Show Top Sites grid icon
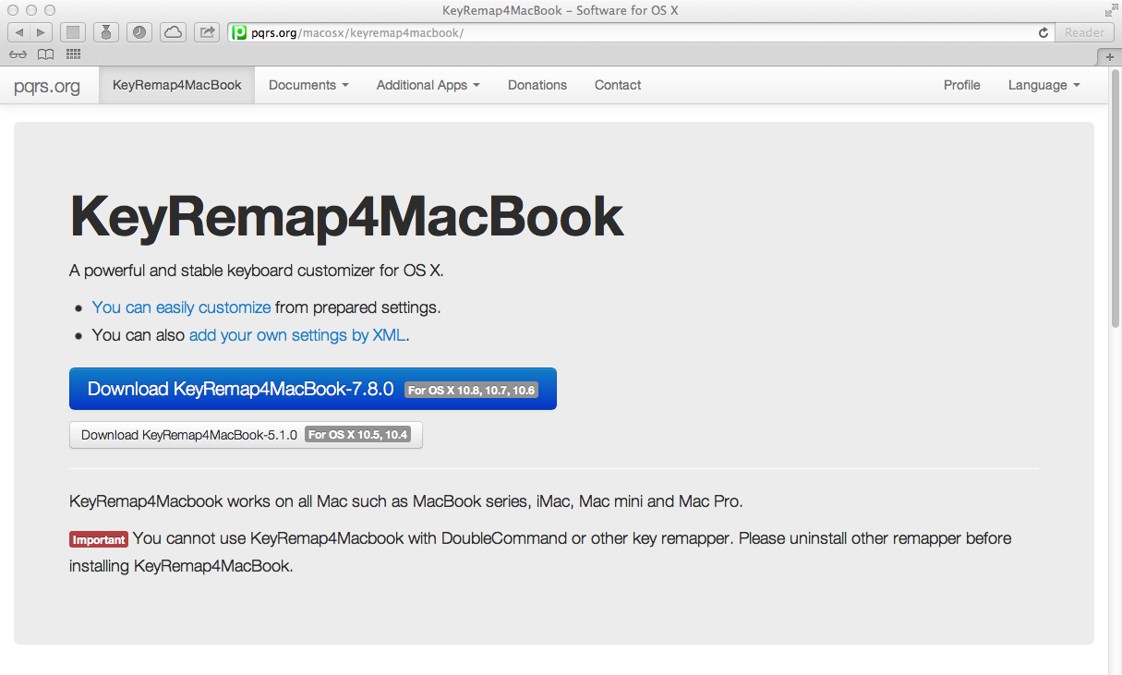This screenshot has height=675, width=1122. click(73, 54)
